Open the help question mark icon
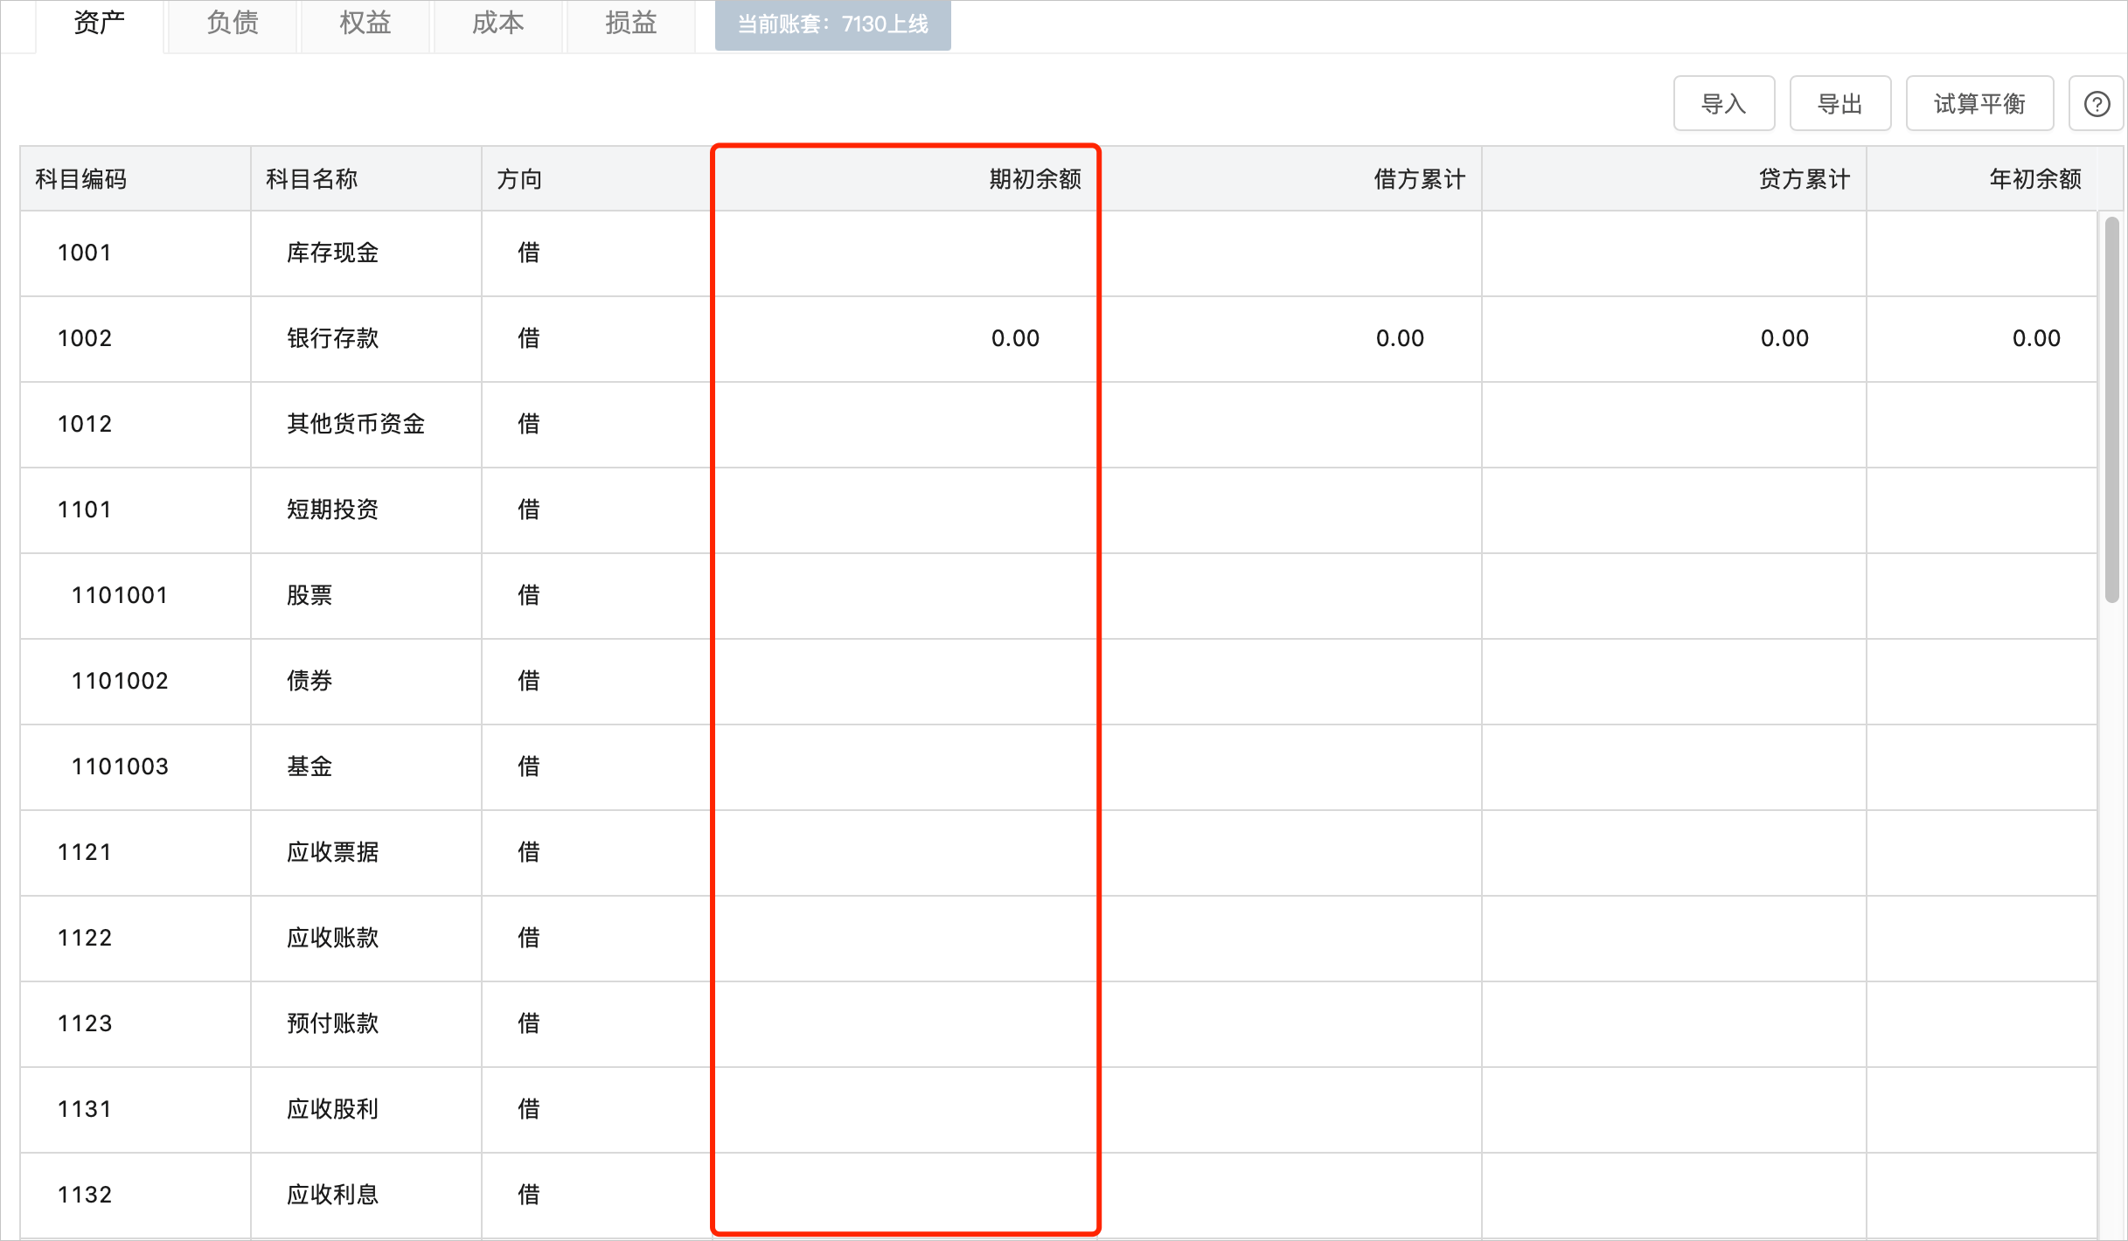Image resolution: width=2128 pixels, height=1241 pixels. pos(2097,104)
